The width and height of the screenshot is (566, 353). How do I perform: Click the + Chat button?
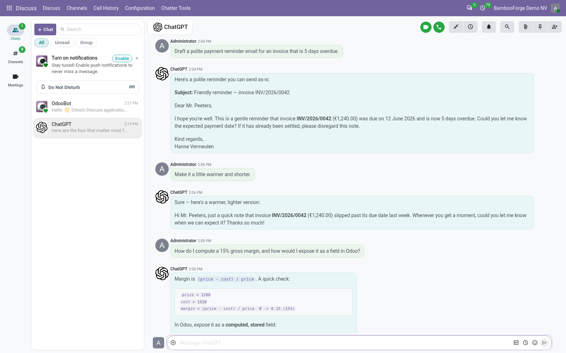coord(45,30)
